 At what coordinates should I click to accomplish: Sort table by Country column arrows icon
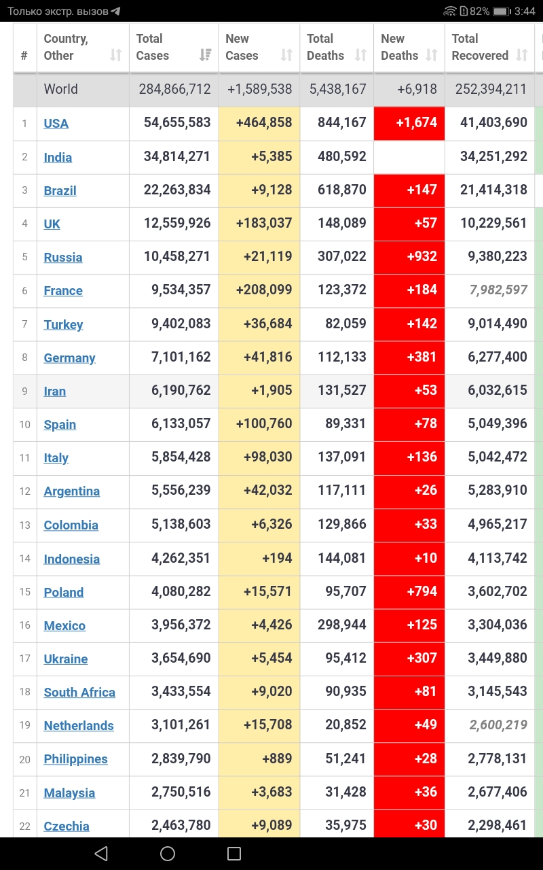[x=116, y=56]
